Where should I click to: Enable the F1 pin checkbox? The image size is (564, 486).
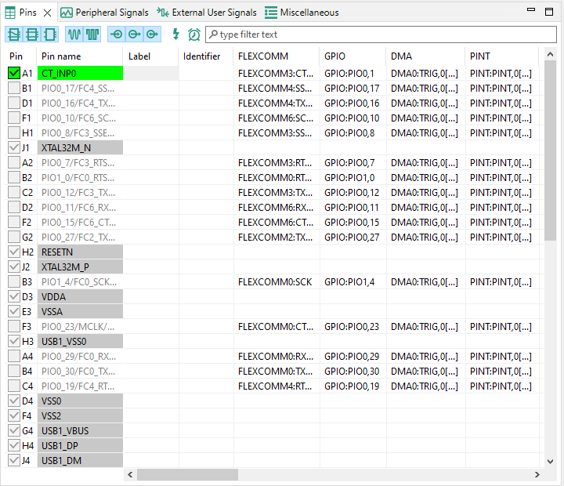(x=13, y=118)
